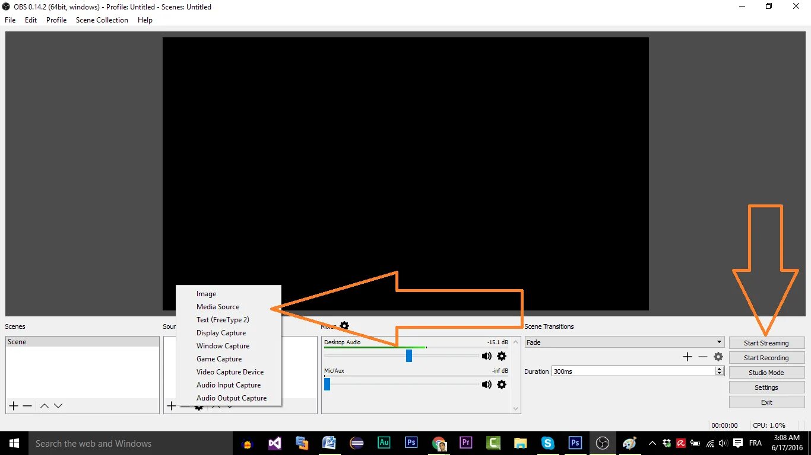Open Adobe Audition from the taskbar

click(384, 443)
